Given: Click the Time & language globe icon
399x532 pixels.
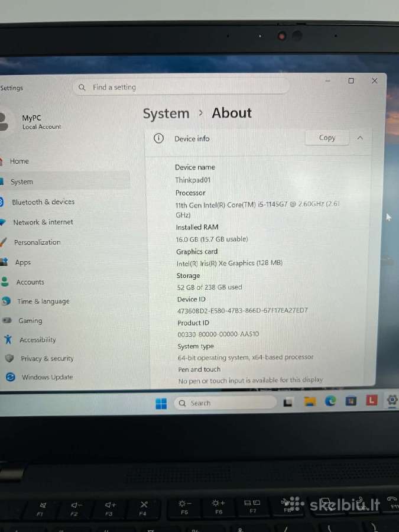Looking at the screenshot, I should (6, 301).
